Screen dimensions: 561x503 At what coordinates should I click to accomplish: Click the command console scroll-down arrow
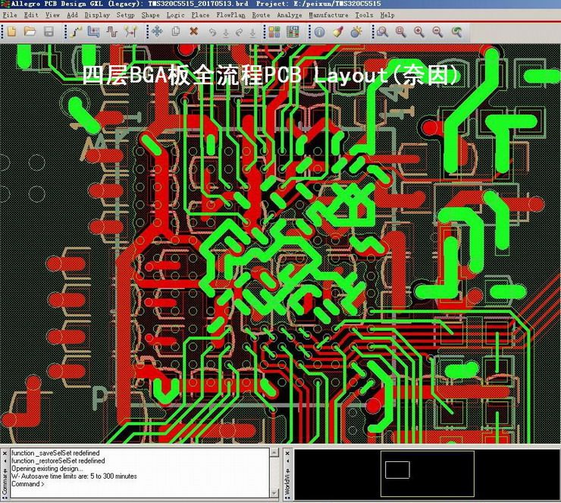[274, 493]
